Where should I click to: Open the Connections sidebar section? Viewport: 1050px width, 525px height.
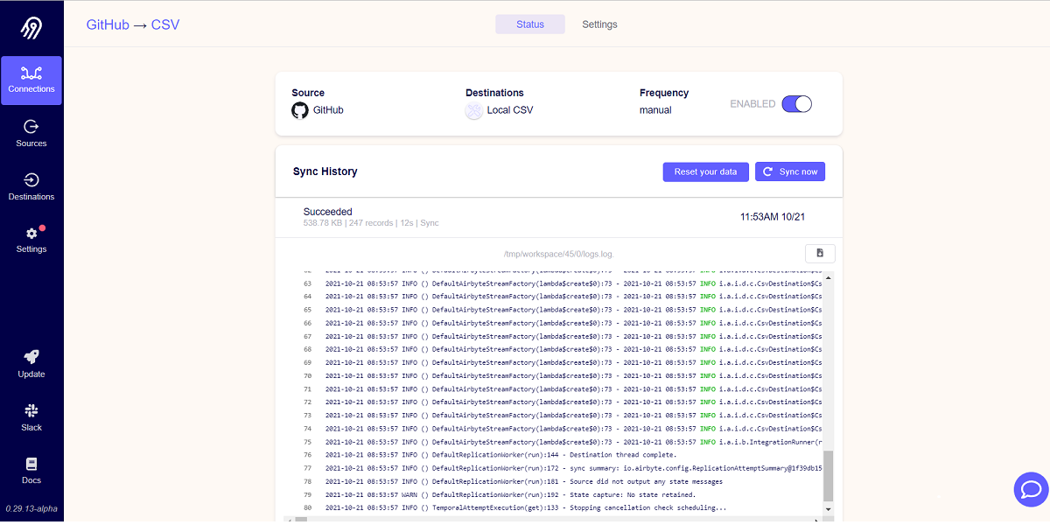(31, 80)
